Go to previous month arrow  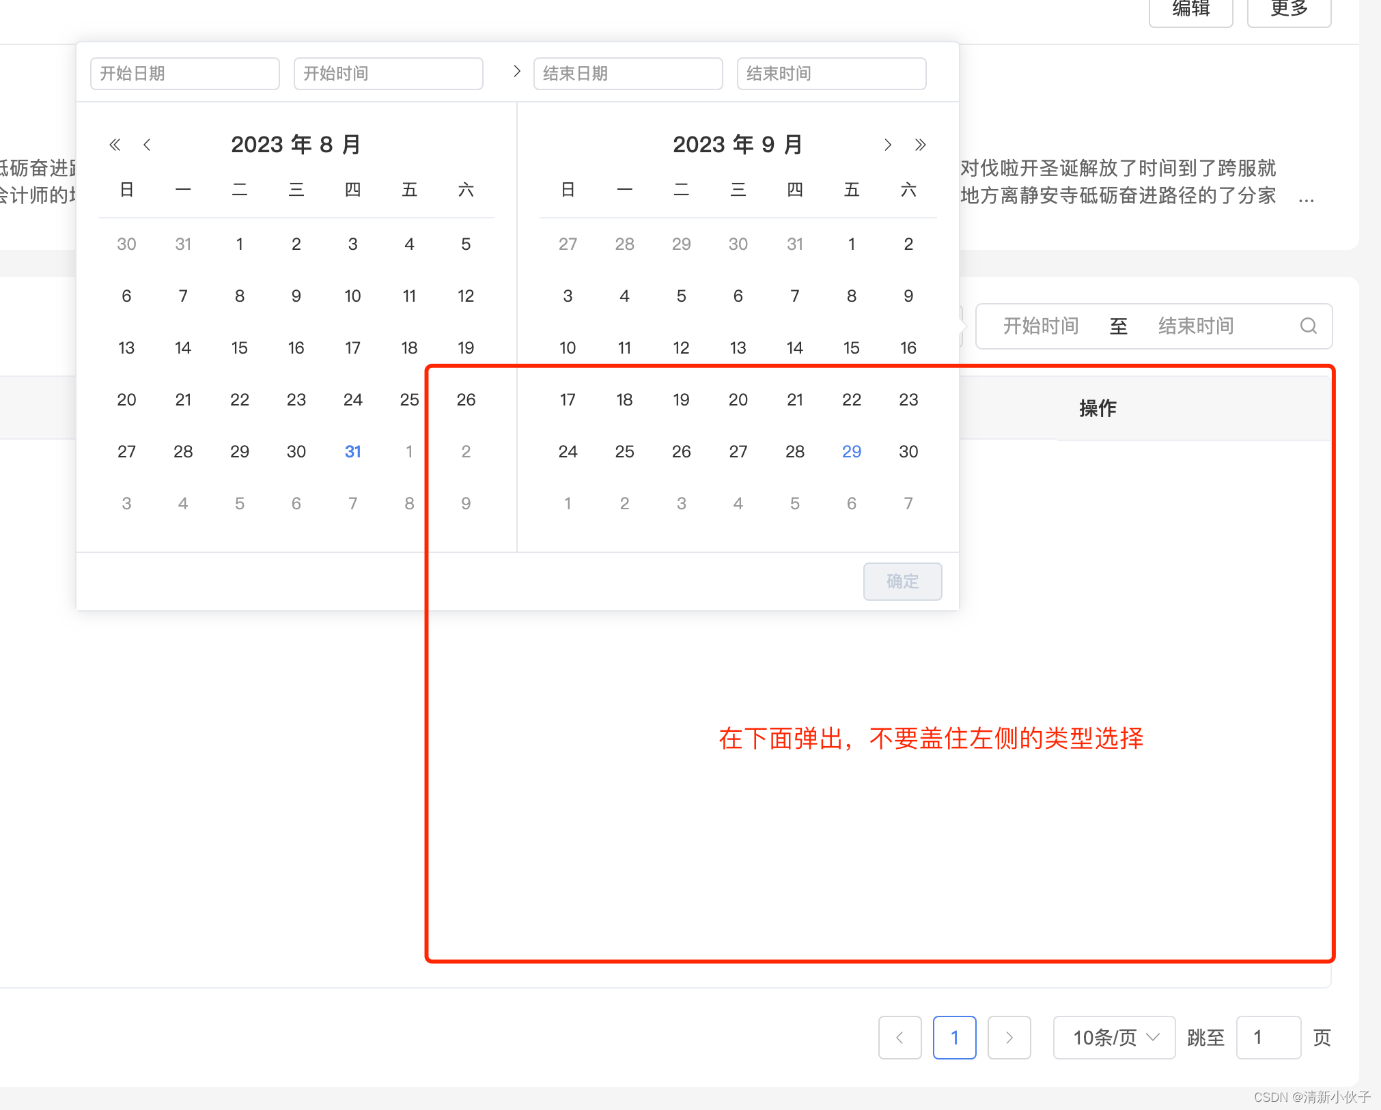point(147,145)
